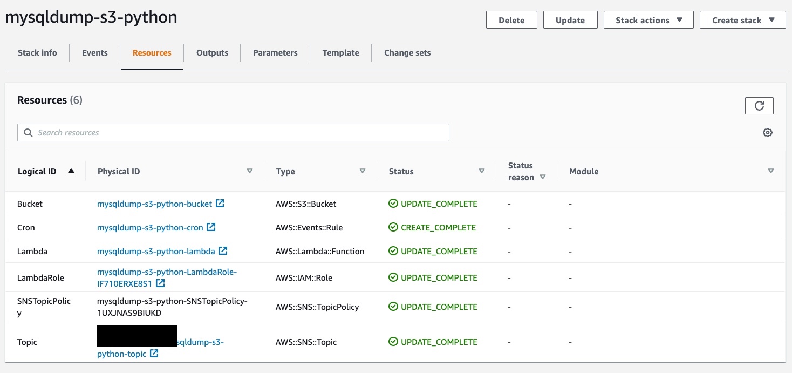Click status check icon in Bucket row

pos(393,204)
